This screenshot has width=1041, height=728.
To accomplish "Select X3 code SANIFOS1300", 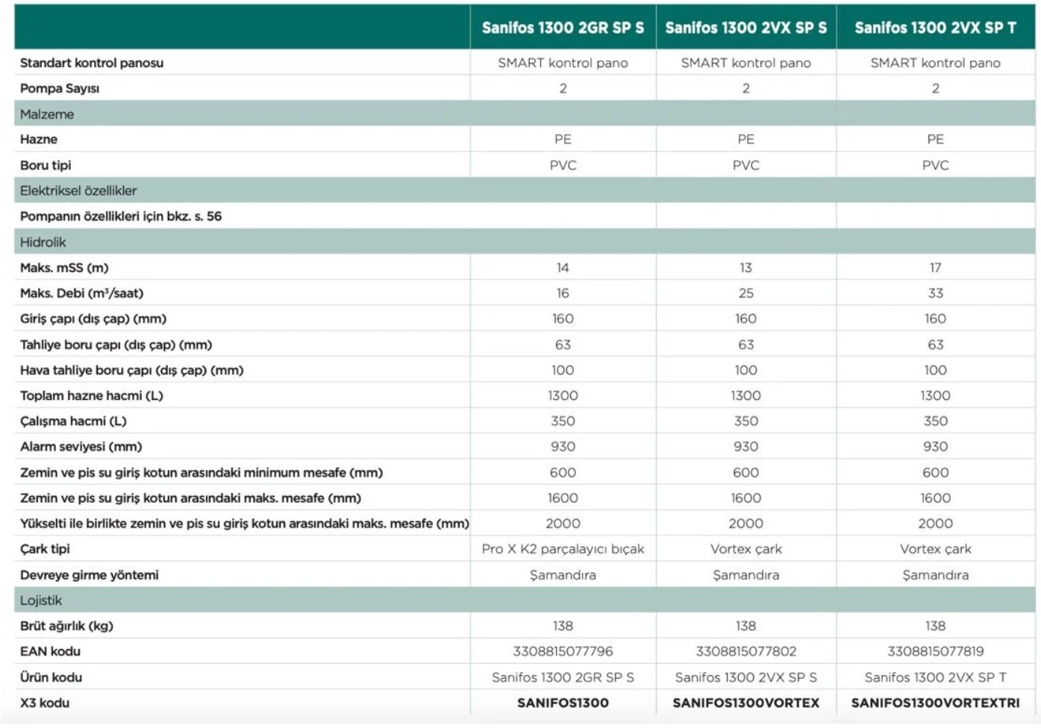I will (x=563, y=703).
